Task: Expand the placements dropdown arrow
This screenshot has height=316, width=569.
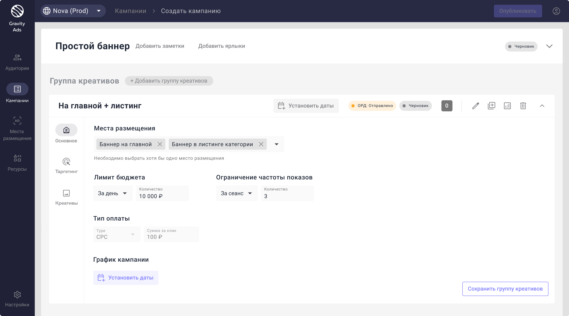Action: [277, 144]
